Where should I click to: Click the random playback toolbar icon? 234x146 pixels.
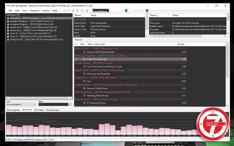pos(87,11)
